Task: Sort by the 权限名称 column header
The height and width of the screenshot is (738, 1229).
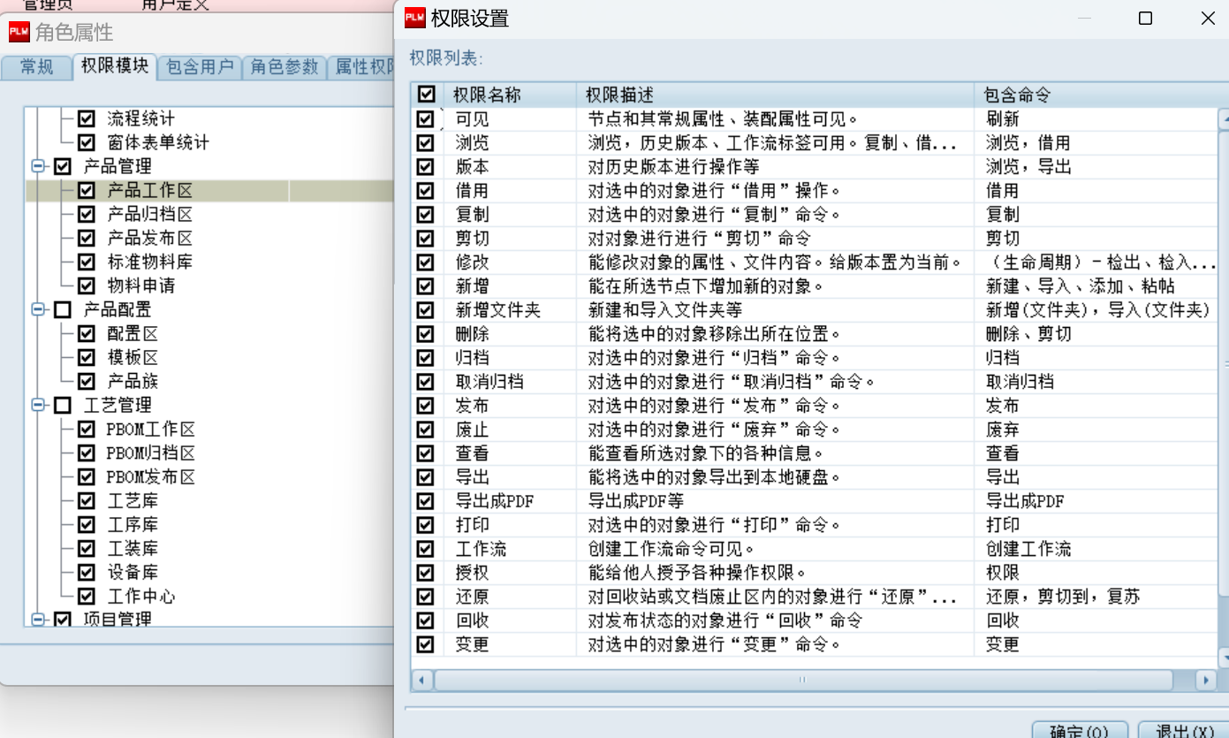Action: pos(510,95)
